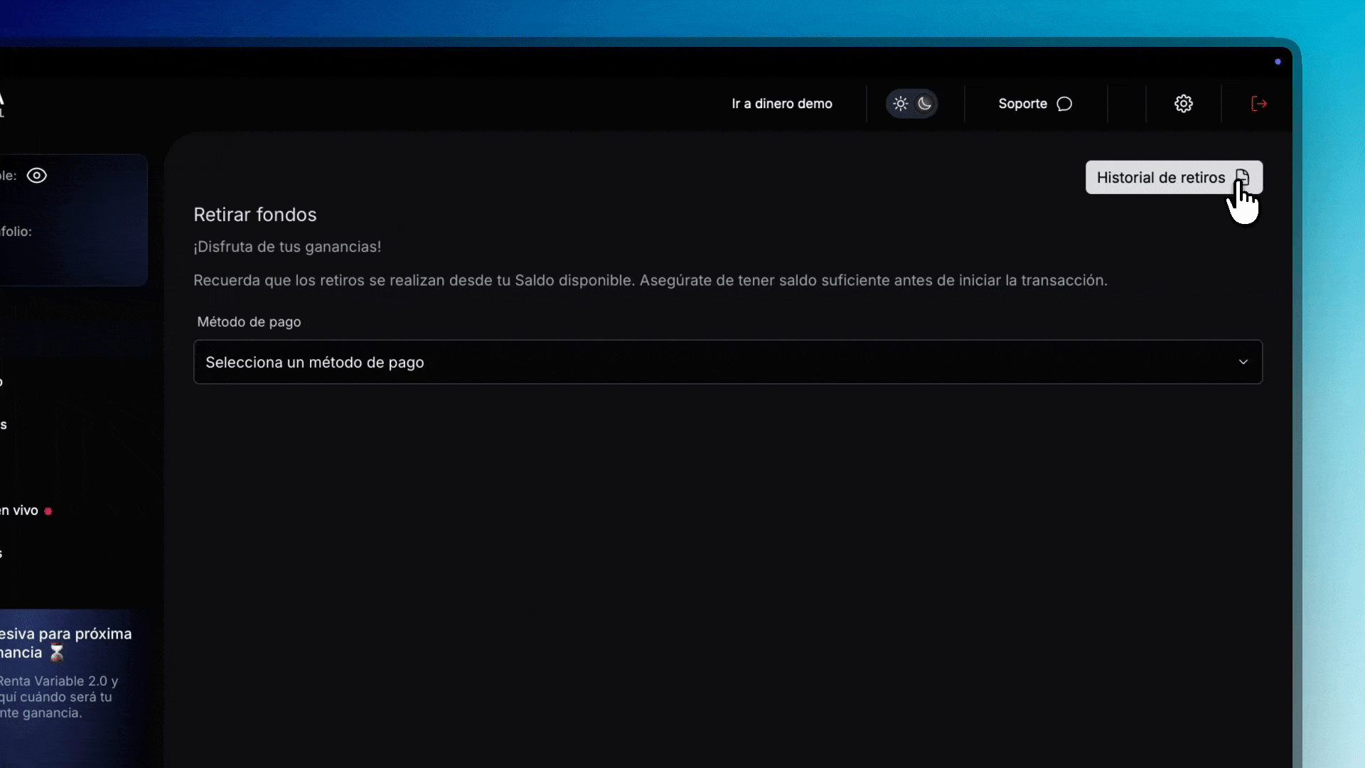This screenshot has width=1365, height=768.
Task: Open the Selecciona un método de pago dropdown
Action: pos(728,362)
